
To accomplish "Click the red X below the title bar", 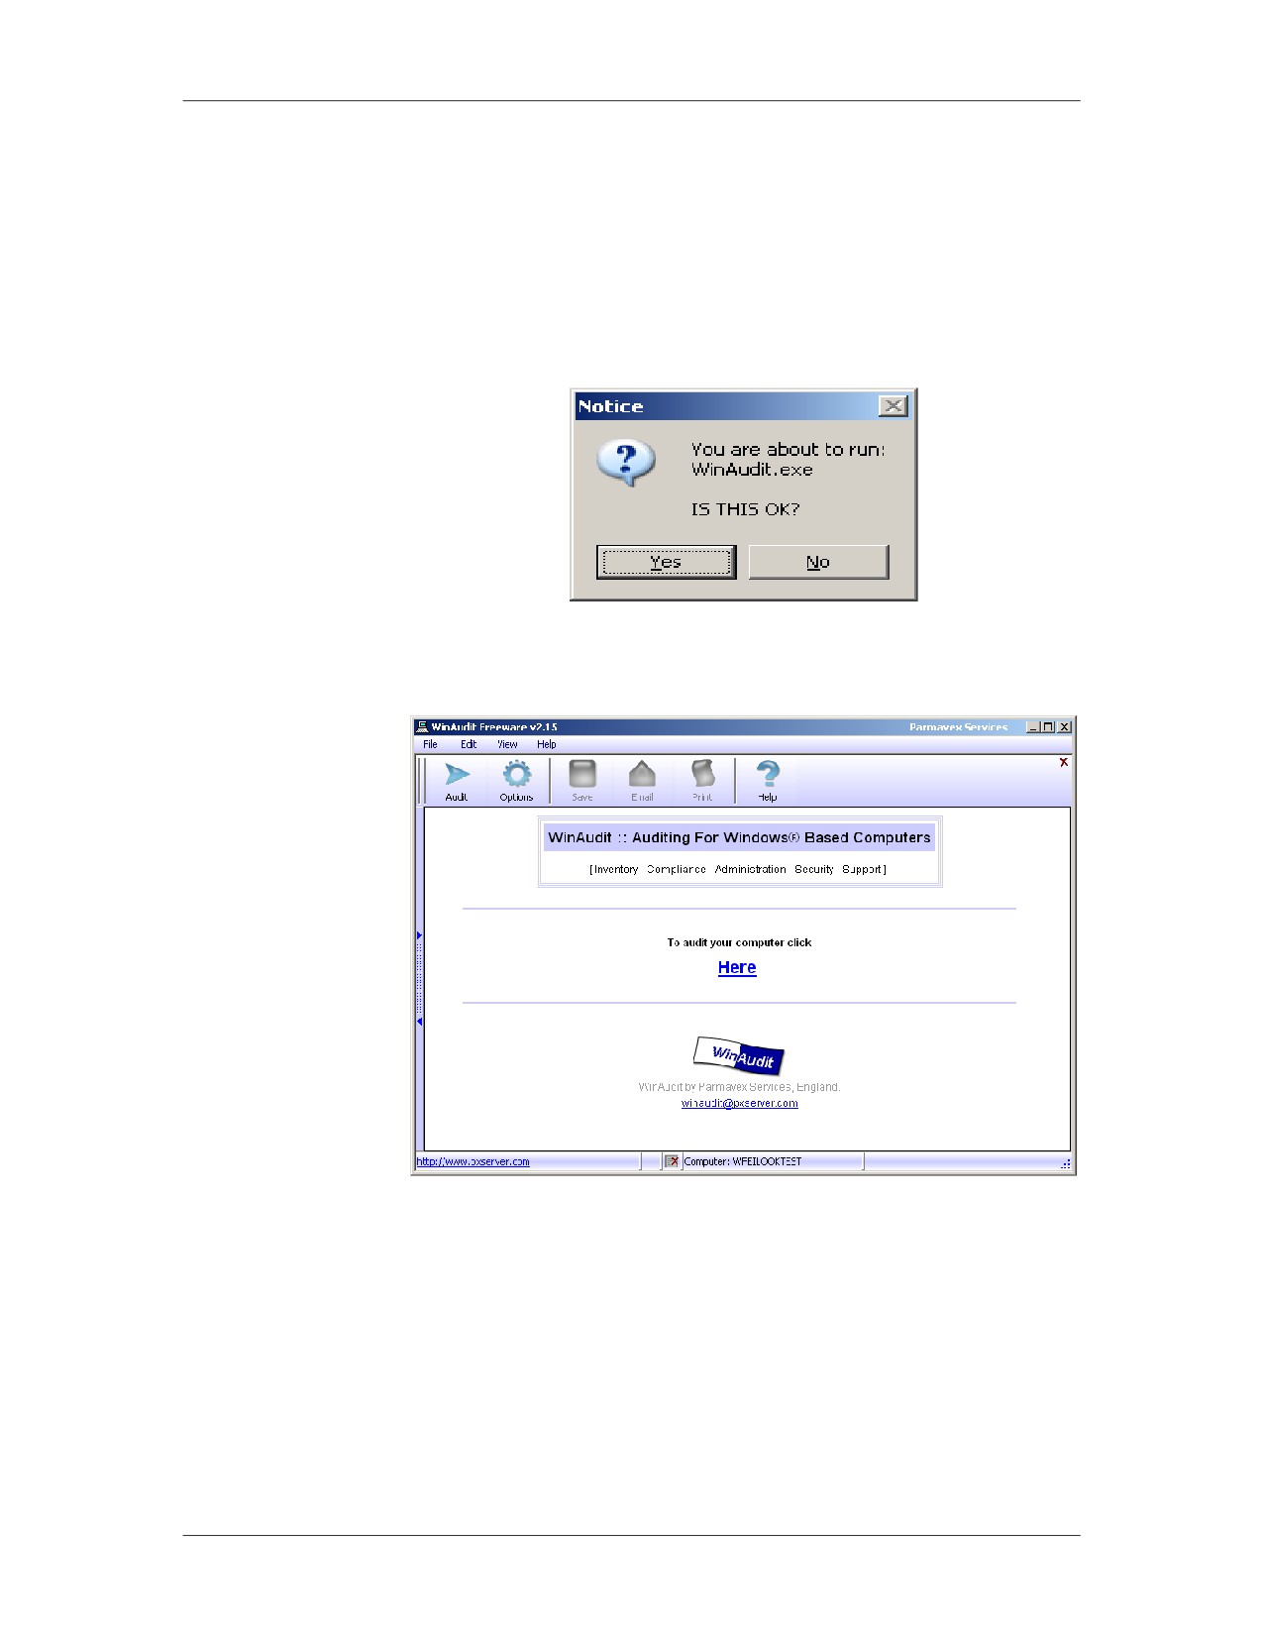I will click(1064, 762).
